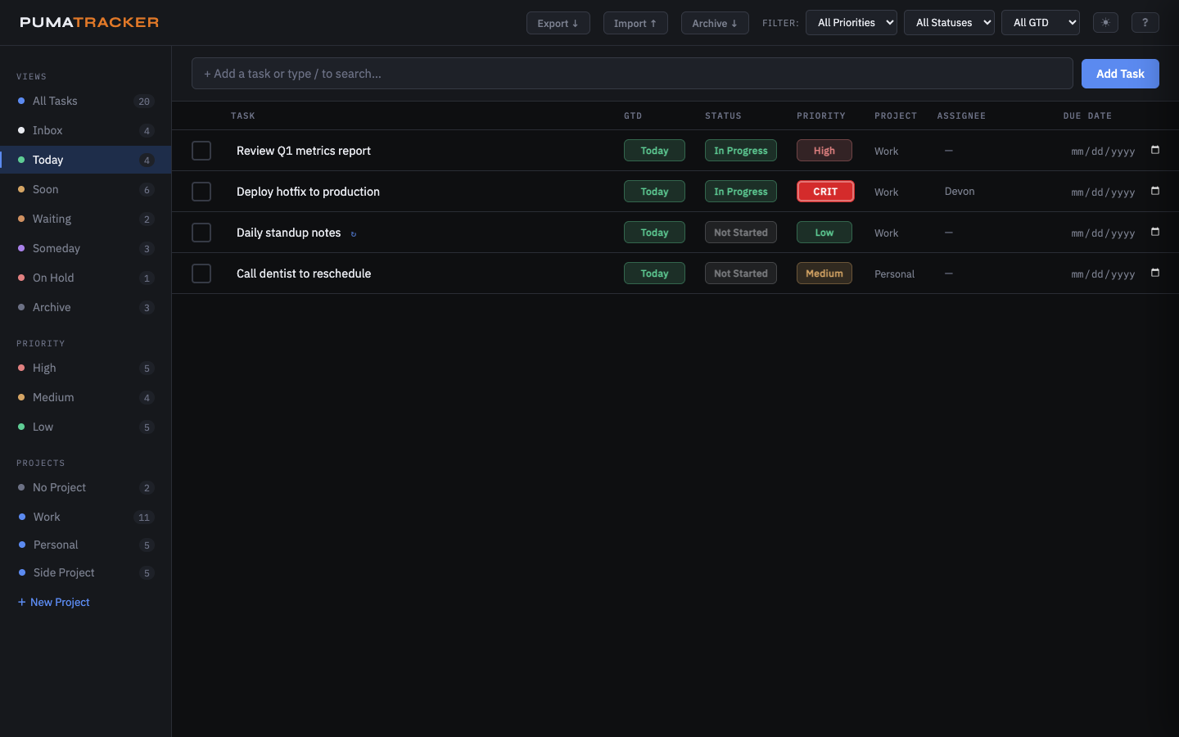Check off Deploy hotfix to production
Screen dimensions: 1179x737
point(201,192)
